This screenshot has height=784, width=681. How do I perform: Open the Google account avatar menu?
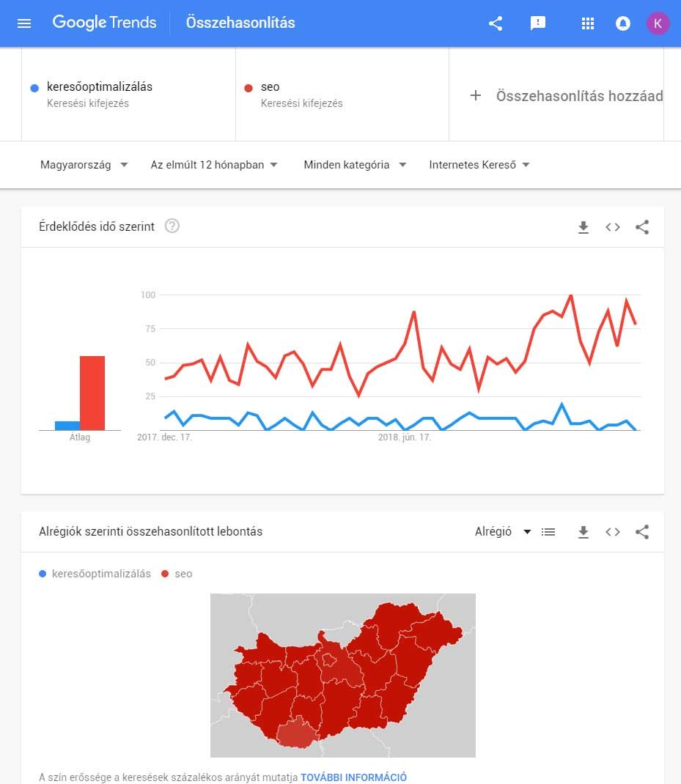(x=658, y=23)
